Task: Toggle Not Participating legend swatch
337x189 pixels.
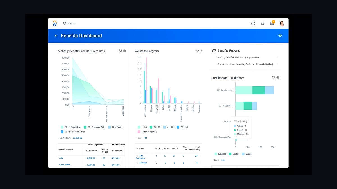Action: click(x=139, y=132)
